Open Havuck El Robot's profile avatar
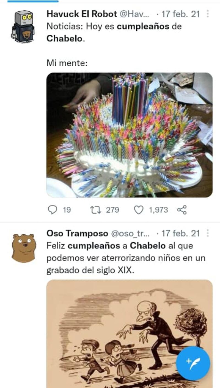 click(23, 26)
